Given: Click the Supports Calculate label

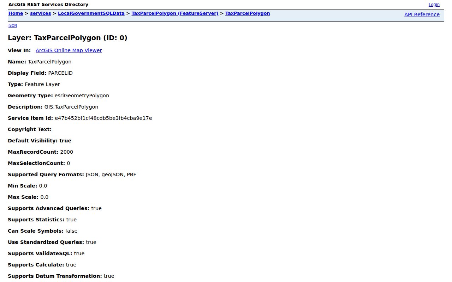Looking at the screenshot, I should click(36, 265).
